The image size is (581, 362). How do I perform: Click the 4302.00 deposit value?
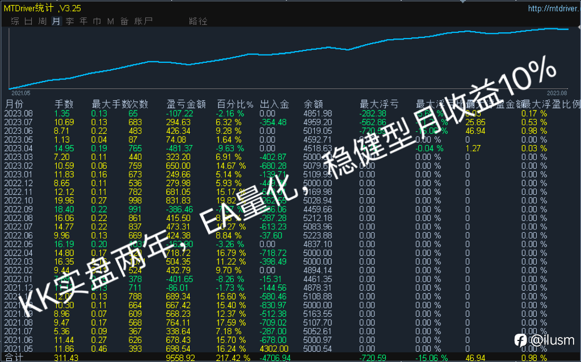pos(274,348)
